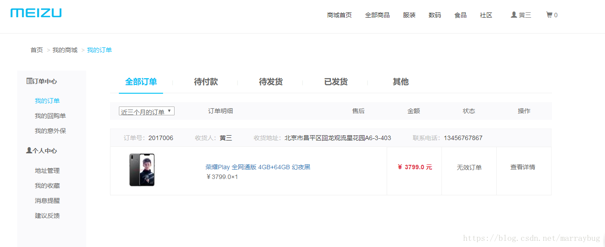
Task: Open 我的意外保 in the sidebar
Action: [x=50, y=131]
